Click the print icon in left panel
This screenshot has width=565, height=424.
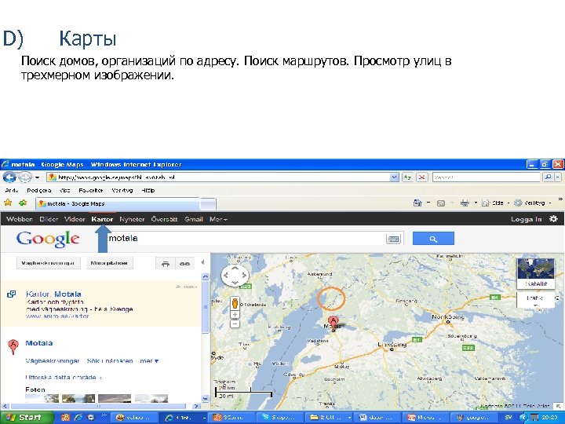[x=166, y=264]
